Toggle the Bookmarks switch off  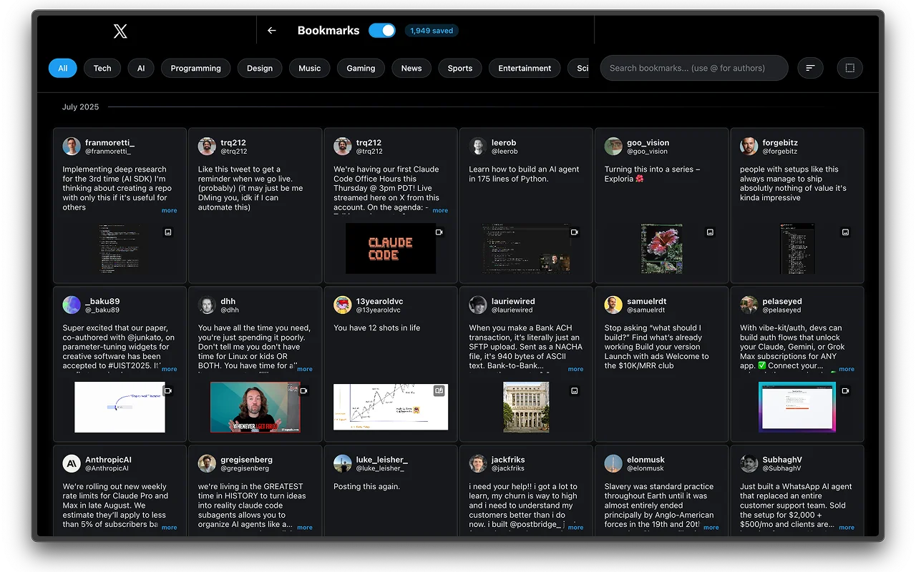click(382, 31)
